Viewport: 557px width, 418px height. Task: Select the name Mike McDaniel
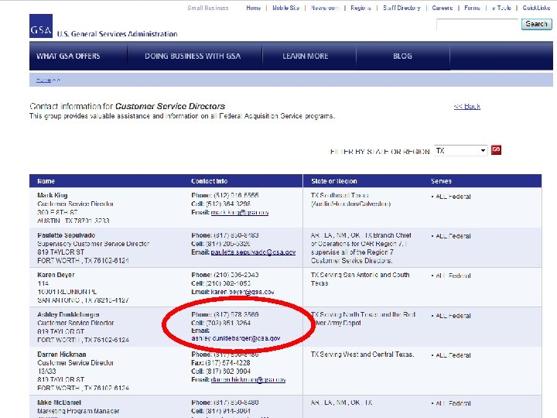(x=60, y=403)
